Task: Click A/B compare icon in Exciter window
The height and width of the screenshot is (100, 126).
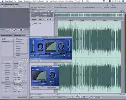Action: 42,87
